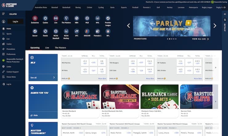The width and height of the screenshot is (228, 136).
Task: Collapse the sidebar with COLLAPSE label
Action: [13, 14]
